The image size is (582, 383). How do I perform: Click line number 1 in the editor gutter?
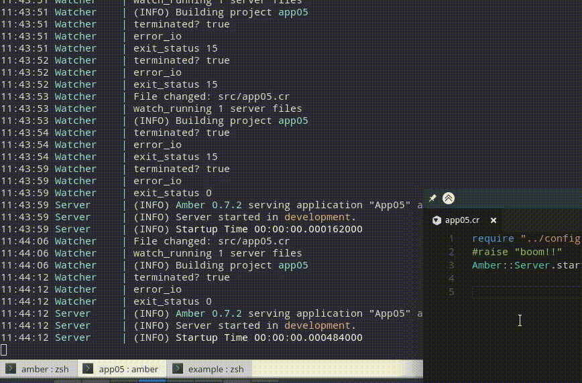(451, 238)
